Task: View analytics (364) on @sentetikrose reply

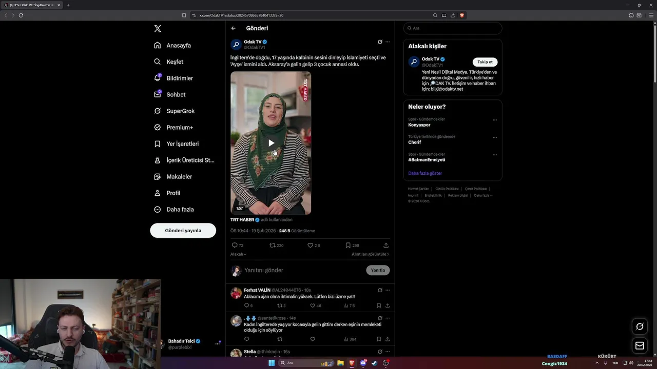Action: pyautogui.click(x=350, y=339)
